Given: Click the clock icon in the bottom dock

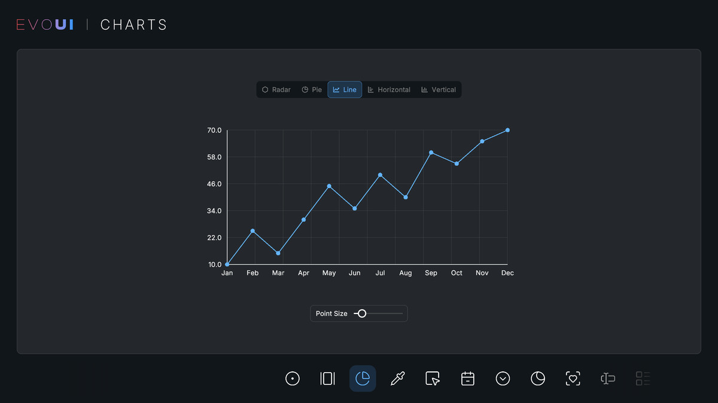Looking at the screenshot, I should click(537, 379).
